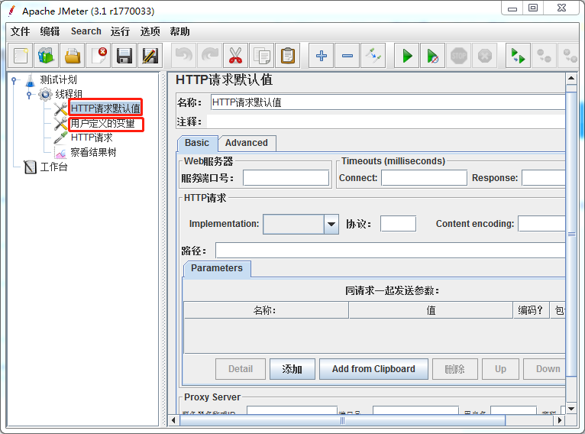Click the Stop test icon
This screenshot has height=434, width=585.
[459, 56]
